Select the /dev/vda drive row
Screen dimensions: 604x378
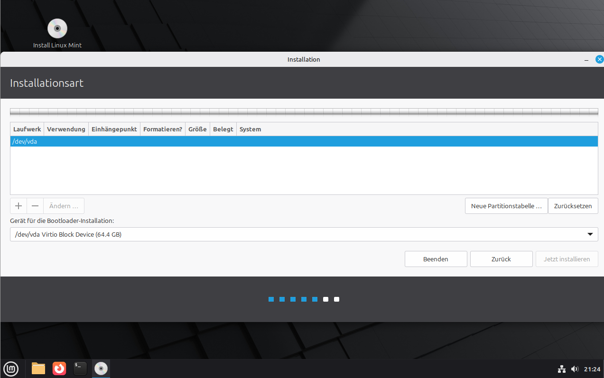[304, 141]
